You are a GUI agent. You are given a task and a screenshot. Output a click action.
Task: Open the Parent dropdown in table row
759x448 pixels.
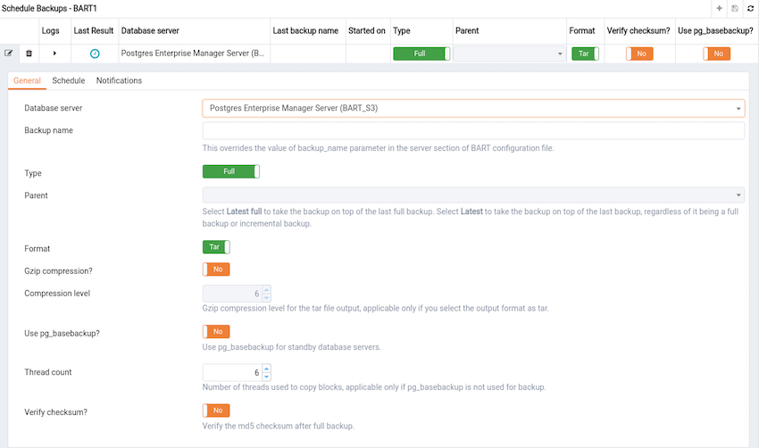(x=509, y=54)
